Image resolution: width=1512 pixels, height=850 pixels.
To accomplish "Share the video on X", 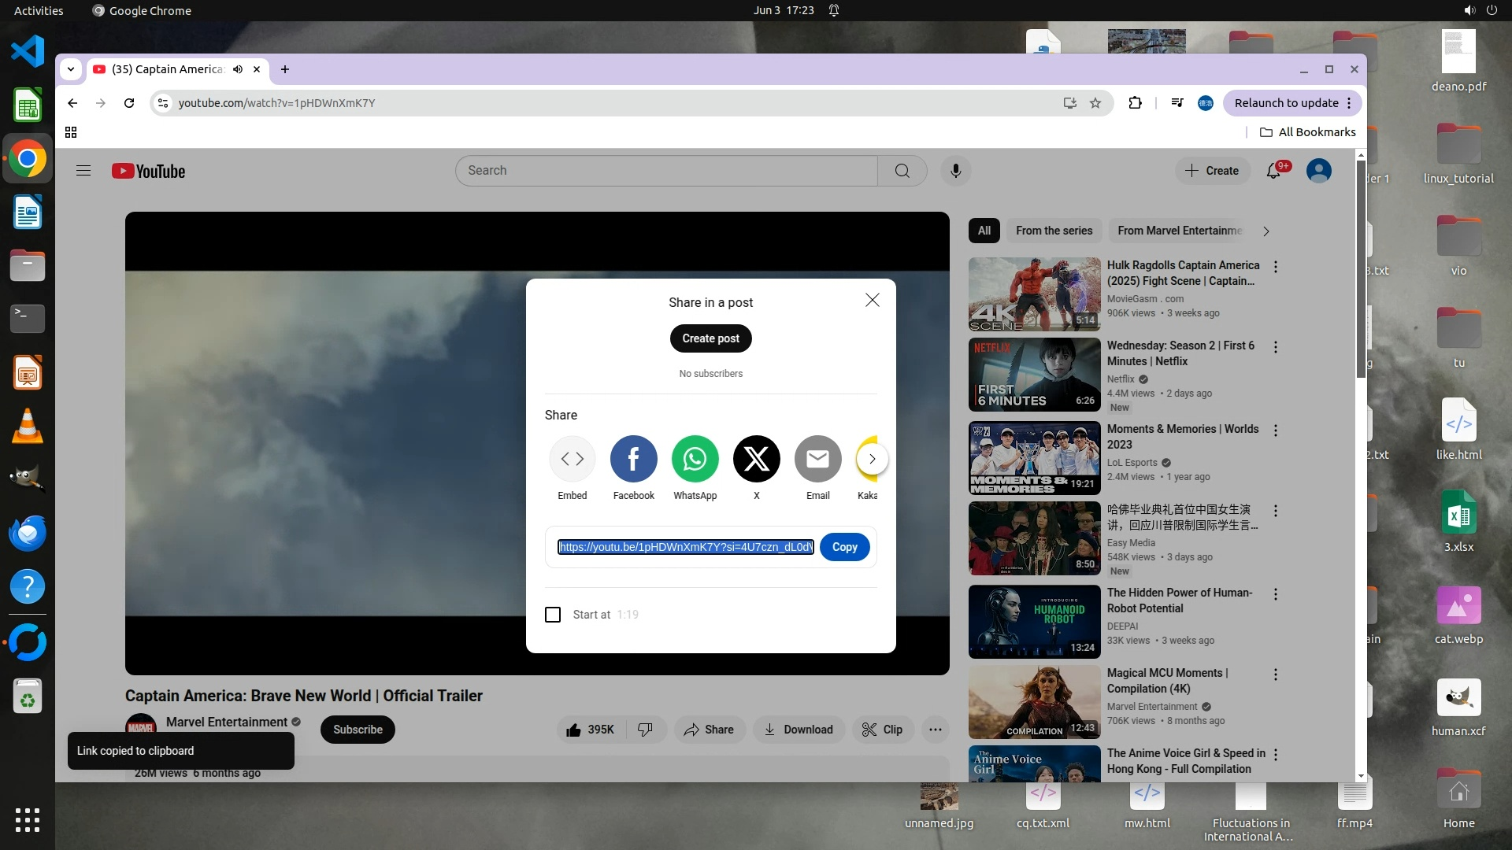I will [756, 459].
